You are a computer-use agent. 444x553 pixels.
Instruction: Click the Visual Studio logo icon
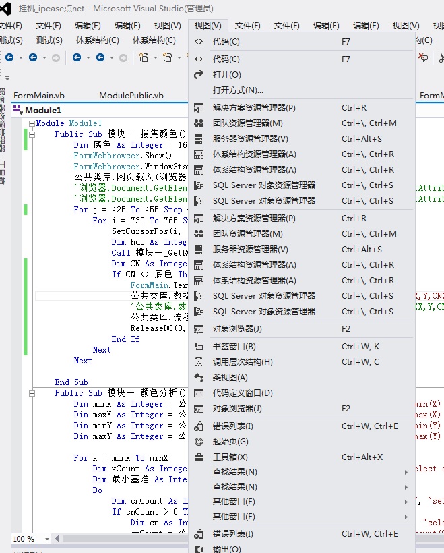tap(5, 8)
